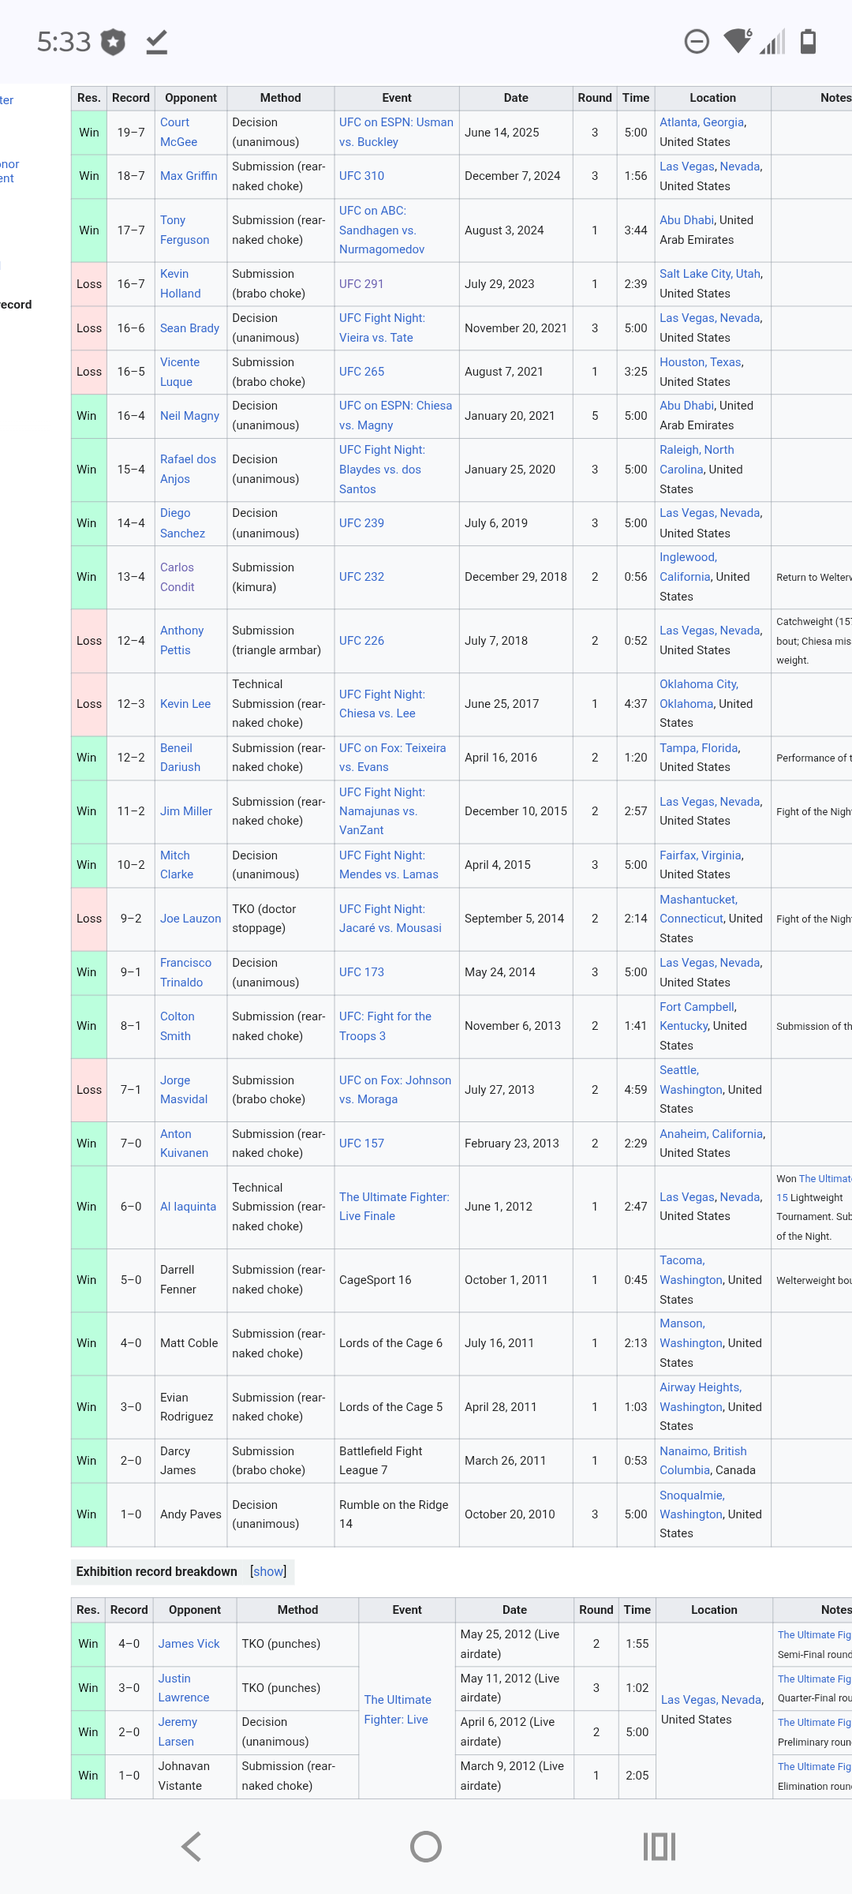Tap the checkmark task icon in status bar
The height and width of the screenshot is (1894, 852).
coord(157,42)
